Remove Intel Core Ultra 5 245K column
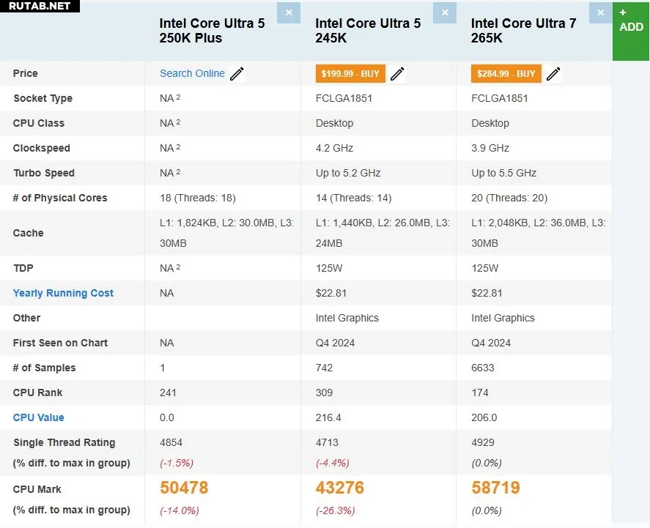The width and height of the screenshot is (650, 528). (444, 12)
